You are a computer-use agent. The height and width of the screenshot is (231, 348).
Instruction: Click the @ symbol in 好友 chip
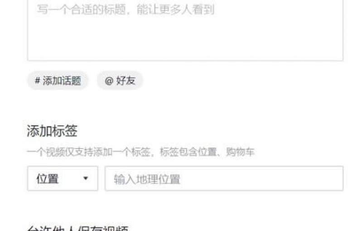pos(109,81)
